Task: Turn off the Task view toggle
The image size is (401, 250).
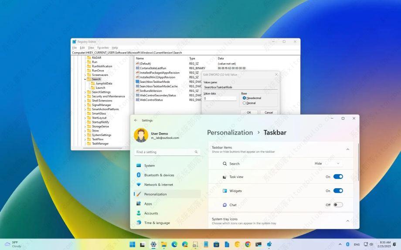Action: [338, 177]
